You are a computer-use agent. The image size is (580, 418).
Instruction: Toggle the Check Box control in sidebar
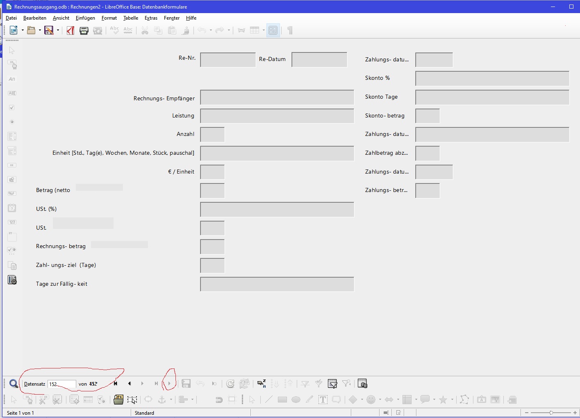coord(12,108)
